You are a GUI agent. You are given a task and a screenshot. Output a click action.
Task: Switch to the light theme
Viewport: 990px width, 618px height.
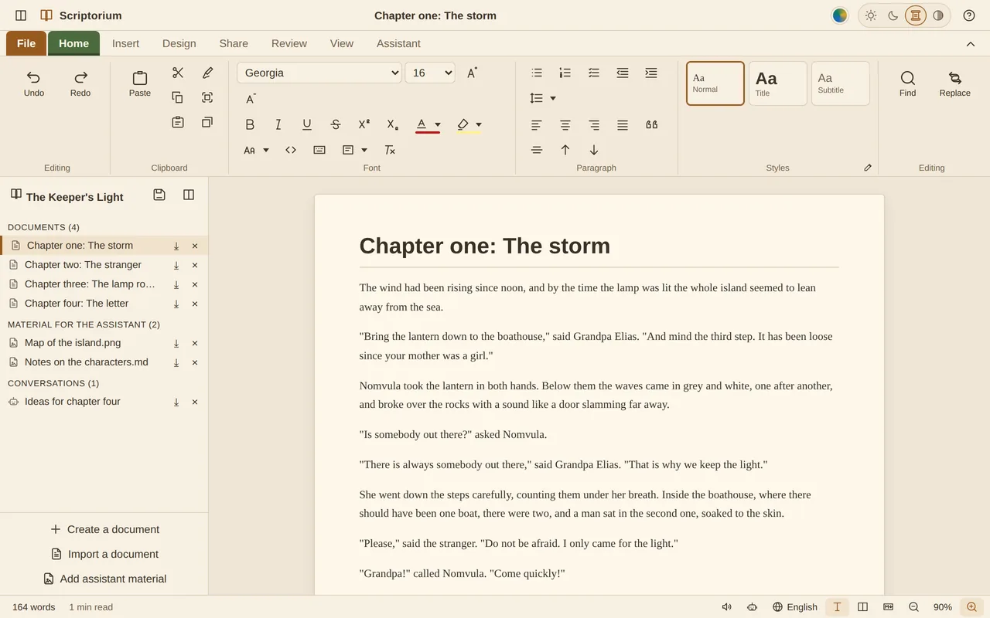(x=871, y=15)
